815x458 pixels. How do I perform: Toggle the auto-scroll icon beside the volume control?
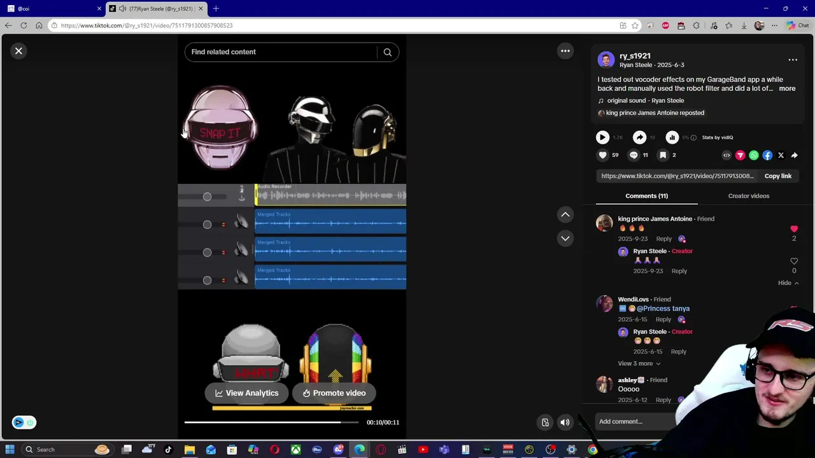545,422
